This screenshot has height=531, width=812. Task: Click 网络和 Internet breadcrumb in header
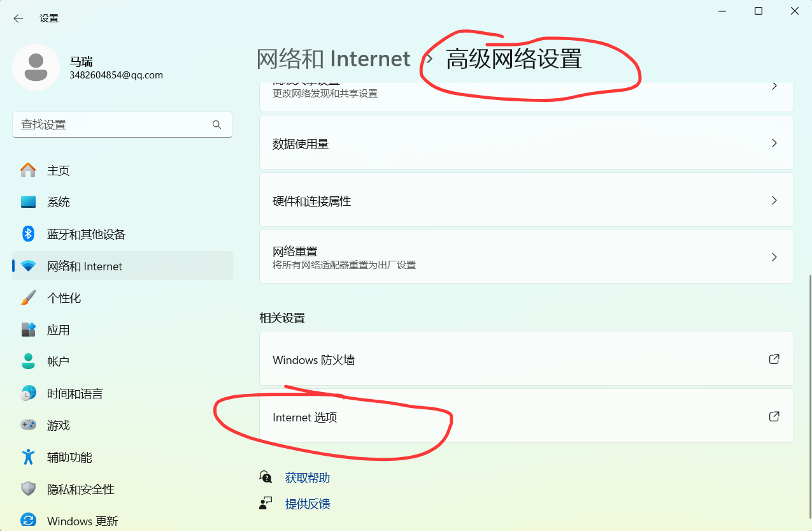pos(333,59)
